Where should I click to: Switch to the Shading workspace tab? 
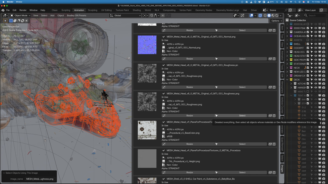tap(137, 10)
